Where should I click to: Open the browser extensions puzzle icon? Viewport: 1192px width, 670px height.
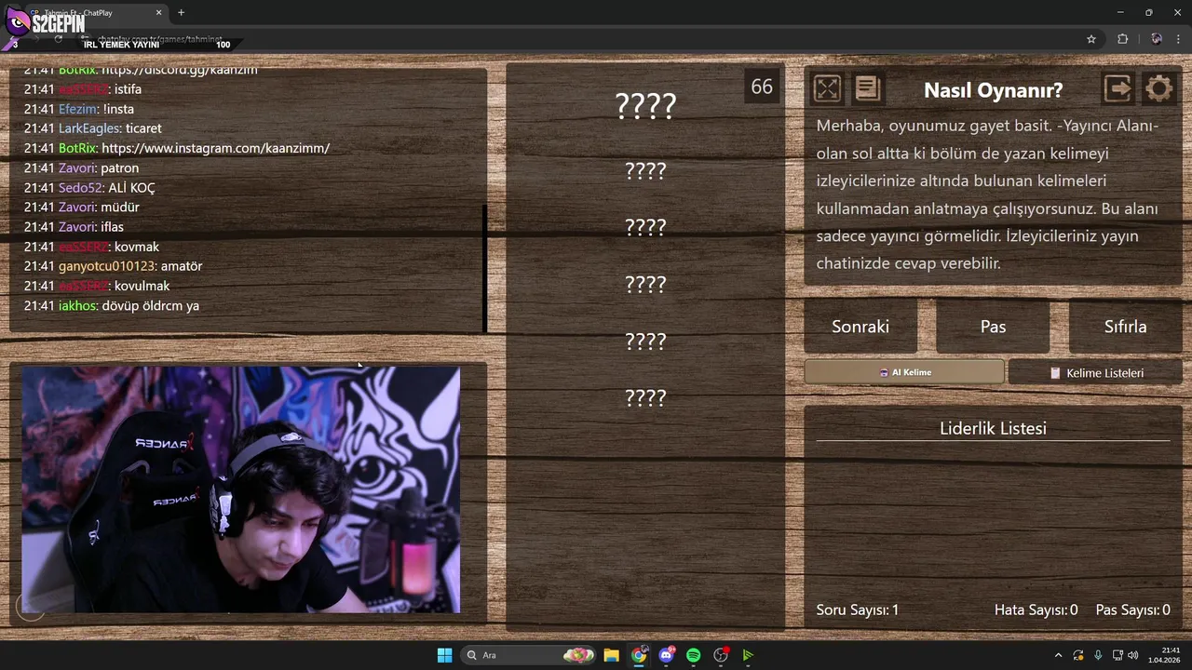1122,39
